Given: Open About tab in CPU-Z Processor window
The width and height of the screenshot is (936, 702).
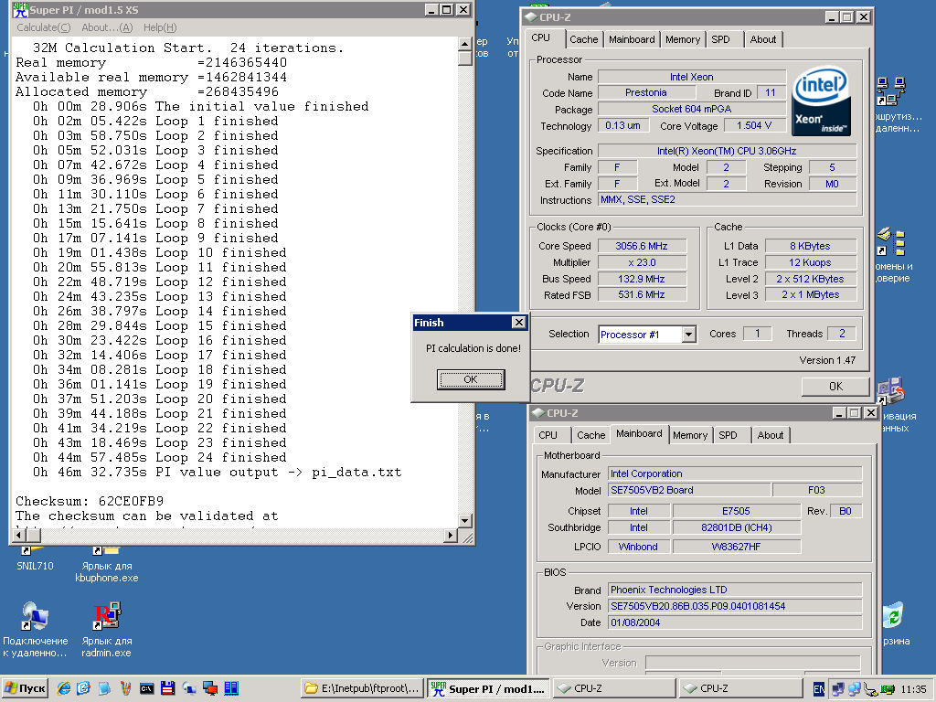Looking at the screenshot, I should 763,39.
